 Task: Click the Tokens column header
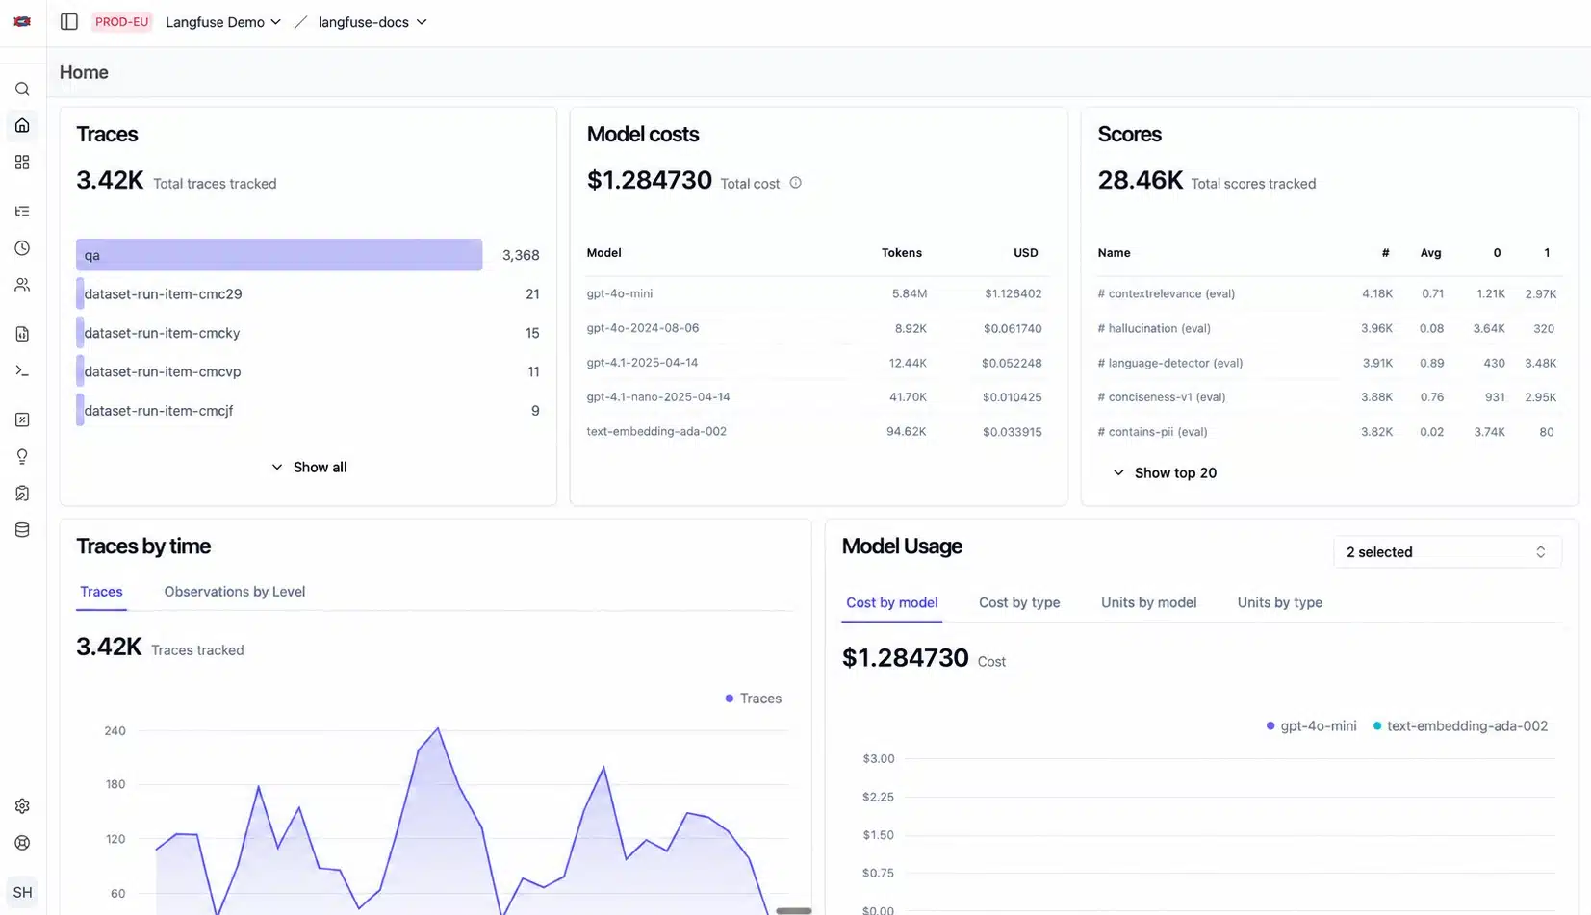[x=901, y=253]
